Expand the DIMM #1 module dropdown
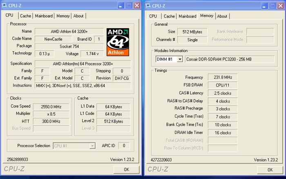The height and width of the screenshot is (179, 286). click(x=180, y=59)
